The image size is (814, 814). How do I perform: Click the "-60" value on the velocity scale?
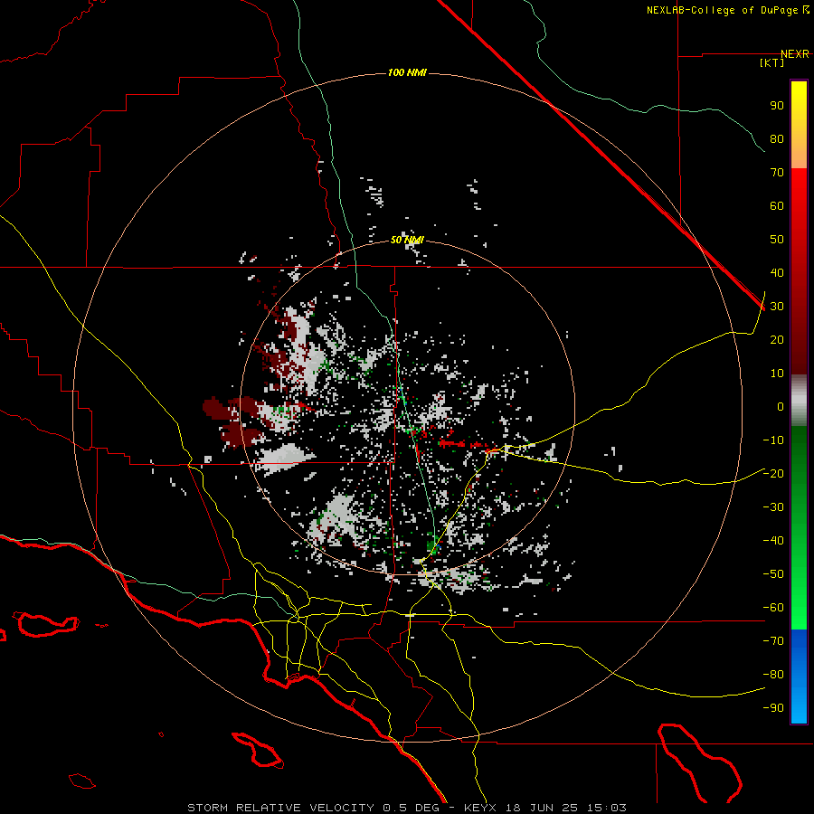click(773, 608)
